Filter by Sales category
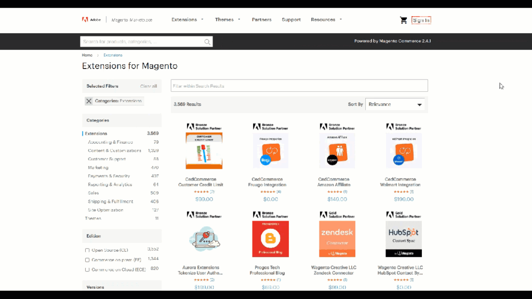This screenshot has width=532, height=299. pyautogui.click(x=94, y=193)
